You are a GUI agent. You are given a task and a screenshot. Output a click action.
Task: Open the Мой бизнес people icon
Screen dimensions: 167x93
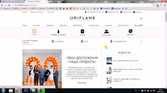106,32
